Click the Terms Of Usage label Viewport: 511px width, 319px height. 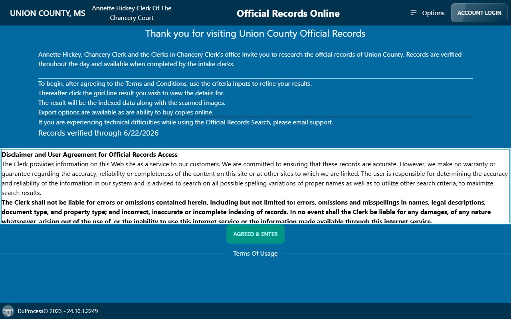click(x=255, y=253)
